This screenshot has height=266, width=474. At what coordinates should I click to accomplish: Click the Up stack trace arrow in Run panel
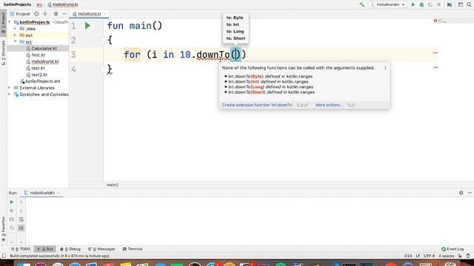pyautogui.click(x=21, y=202)
